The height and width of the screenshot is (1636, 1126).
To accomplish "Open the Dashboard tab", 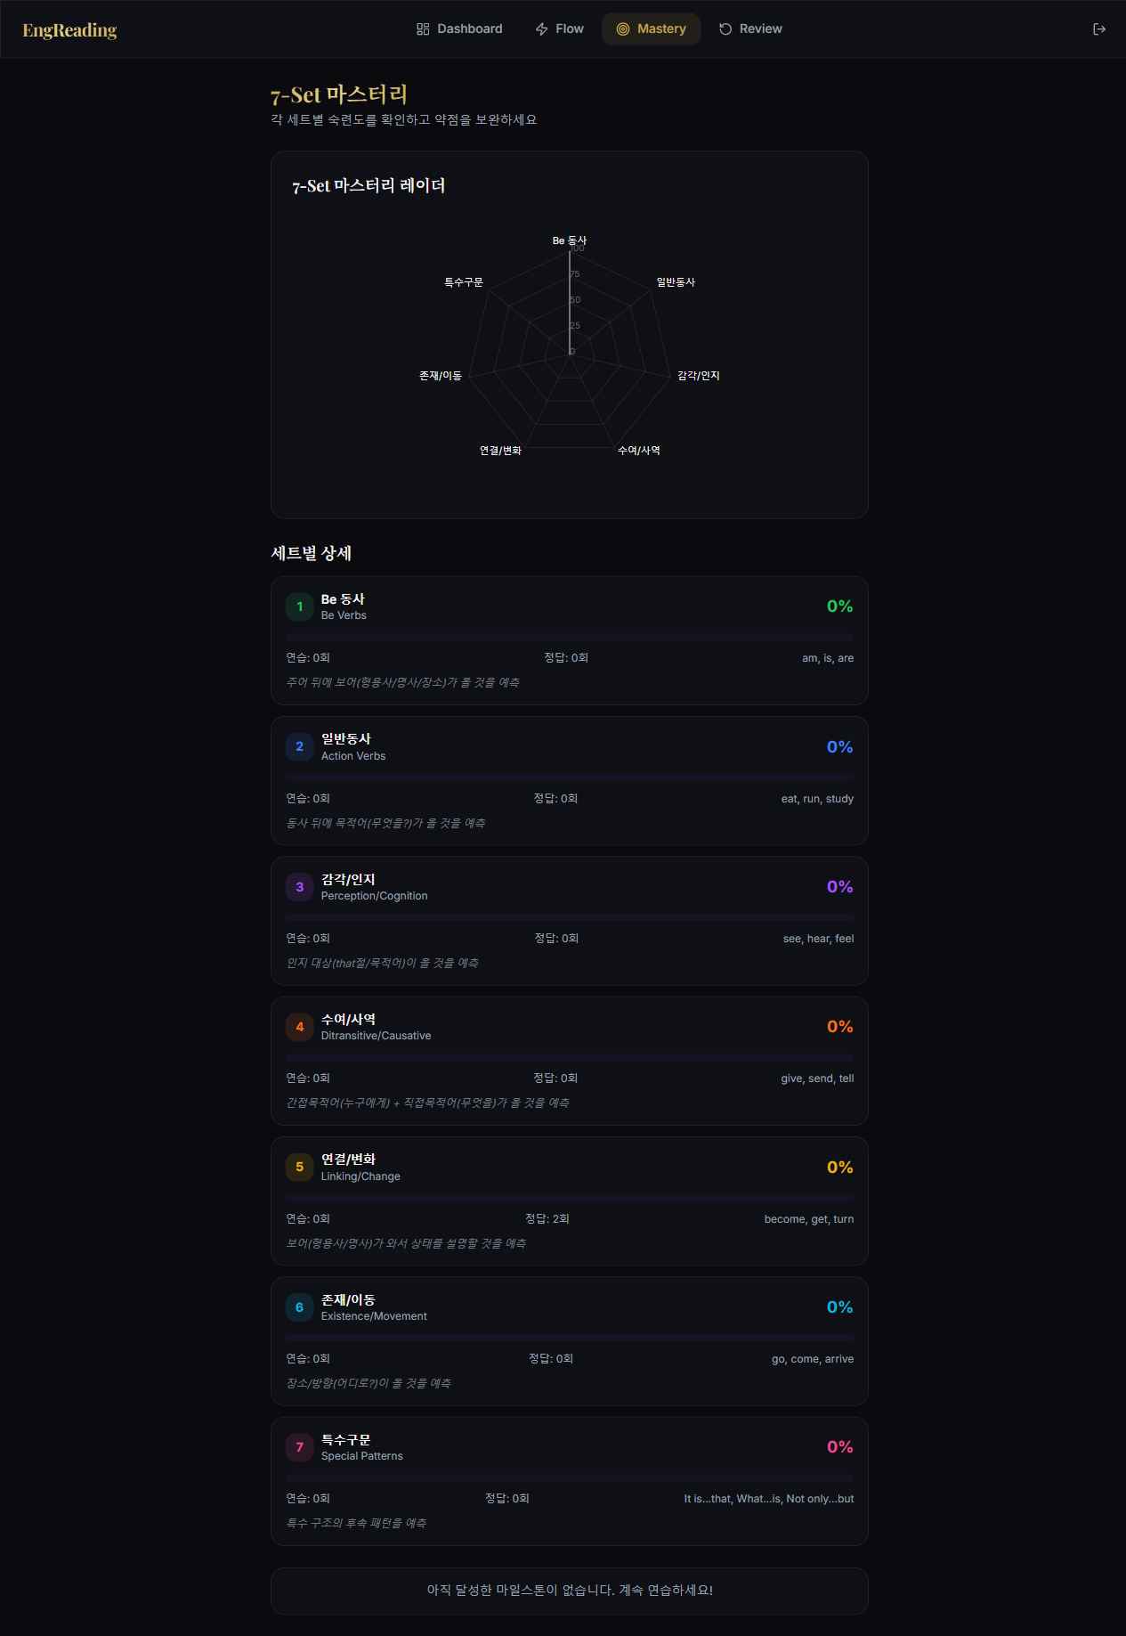I will pos(458,28).
